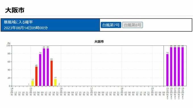Viewport: 193px width, 108px height.
Task: Click the first purple bar labeled 93
Action: click(x=44, y=67)
